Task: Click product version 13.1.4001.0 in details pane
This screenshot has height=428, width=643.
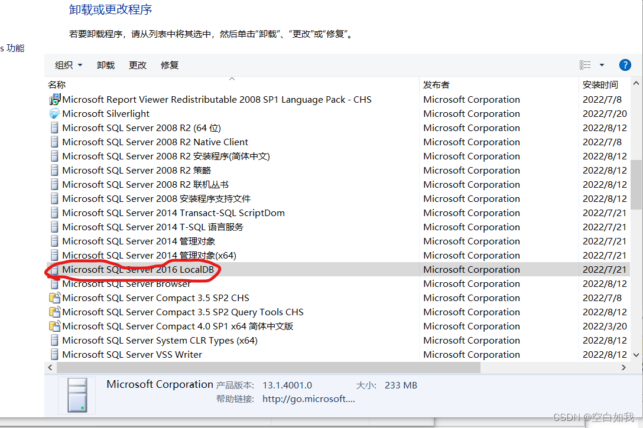Action: pos(287,385)
